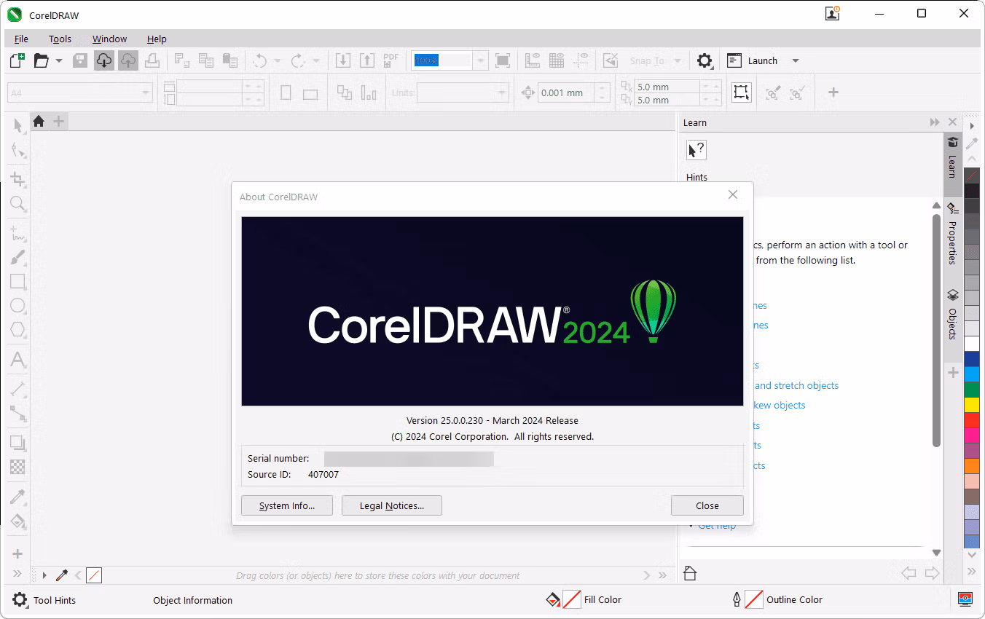Switch to the Objects docker tab
The image size is (985, 619).
click(952, 315)
